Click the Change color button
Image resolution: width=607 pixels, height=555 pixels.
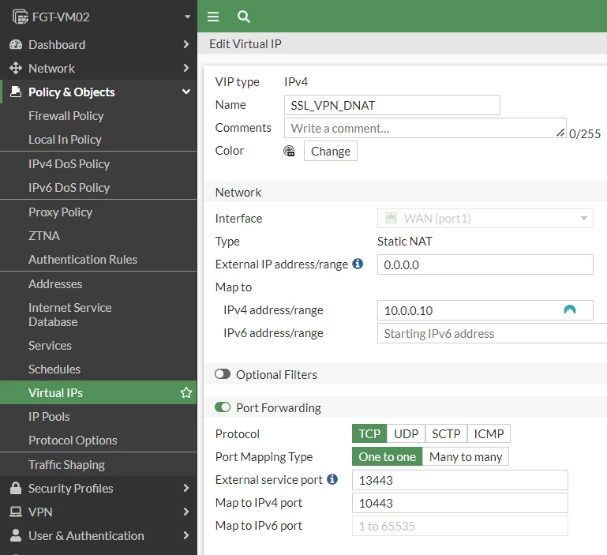click(330, 151)
